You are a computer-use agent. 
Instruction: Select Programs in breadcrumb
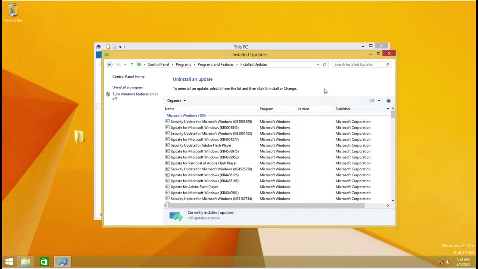[183, 64]
